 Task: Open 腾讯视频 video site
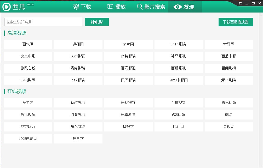click(x=229, y=103)
